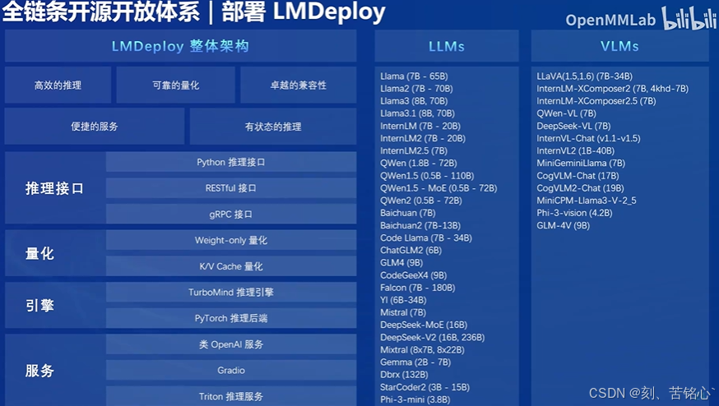Click the GLM4 (9B) entry
The width and height of the screenshot is (719, 406).
coord(401,262)
